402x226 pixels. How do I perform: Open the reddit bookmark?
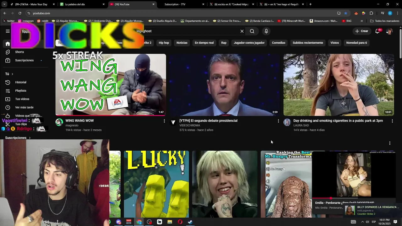click(x=43, y=21)
